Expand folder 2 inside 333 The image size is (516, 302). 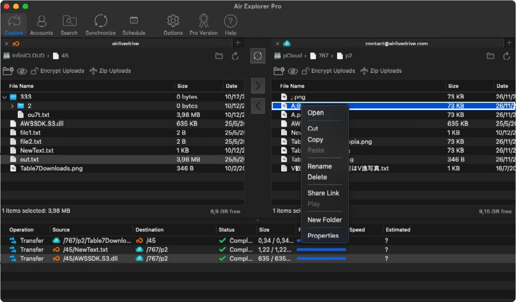pyautogui.click(x=13, y=106)
